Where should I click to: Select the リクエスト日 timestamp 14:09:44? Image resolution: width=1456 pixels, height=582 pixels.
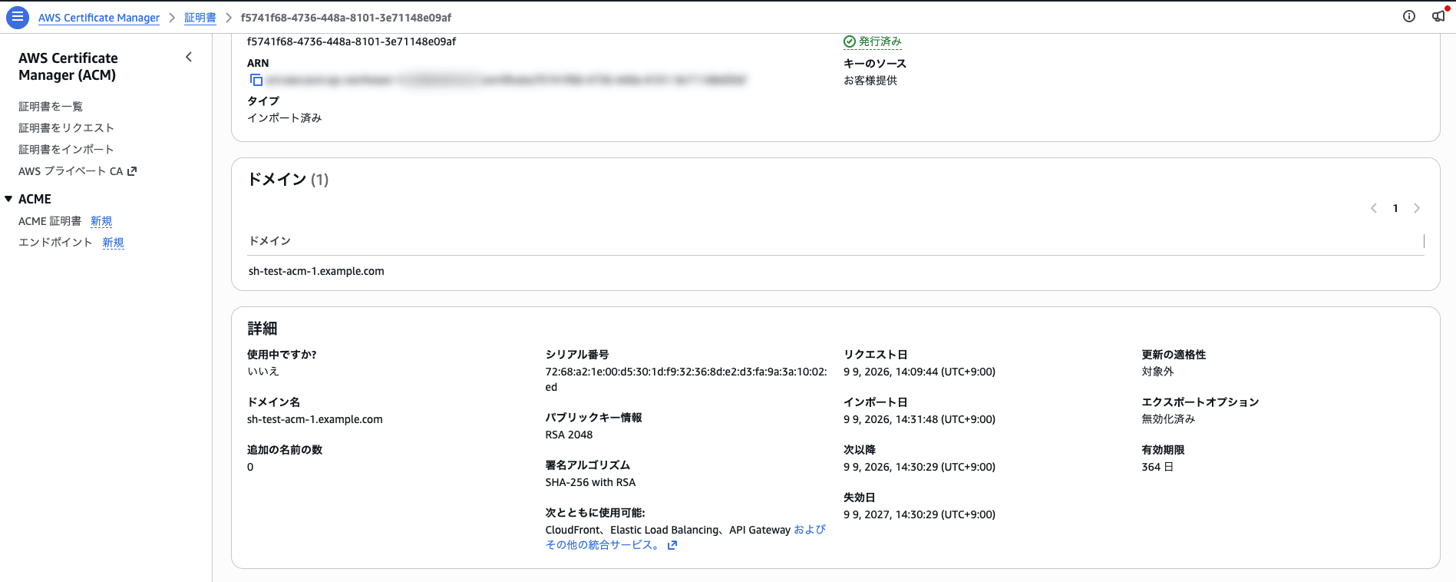(x=919, y=372)
